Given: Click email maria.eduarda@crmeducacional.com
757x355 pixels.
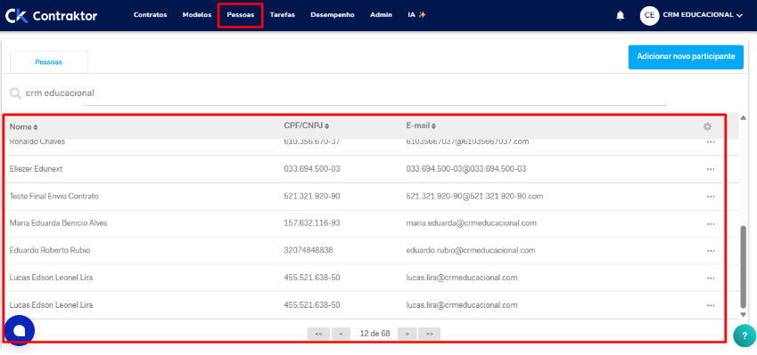Looking at the screenshot, I should (472, 223).
